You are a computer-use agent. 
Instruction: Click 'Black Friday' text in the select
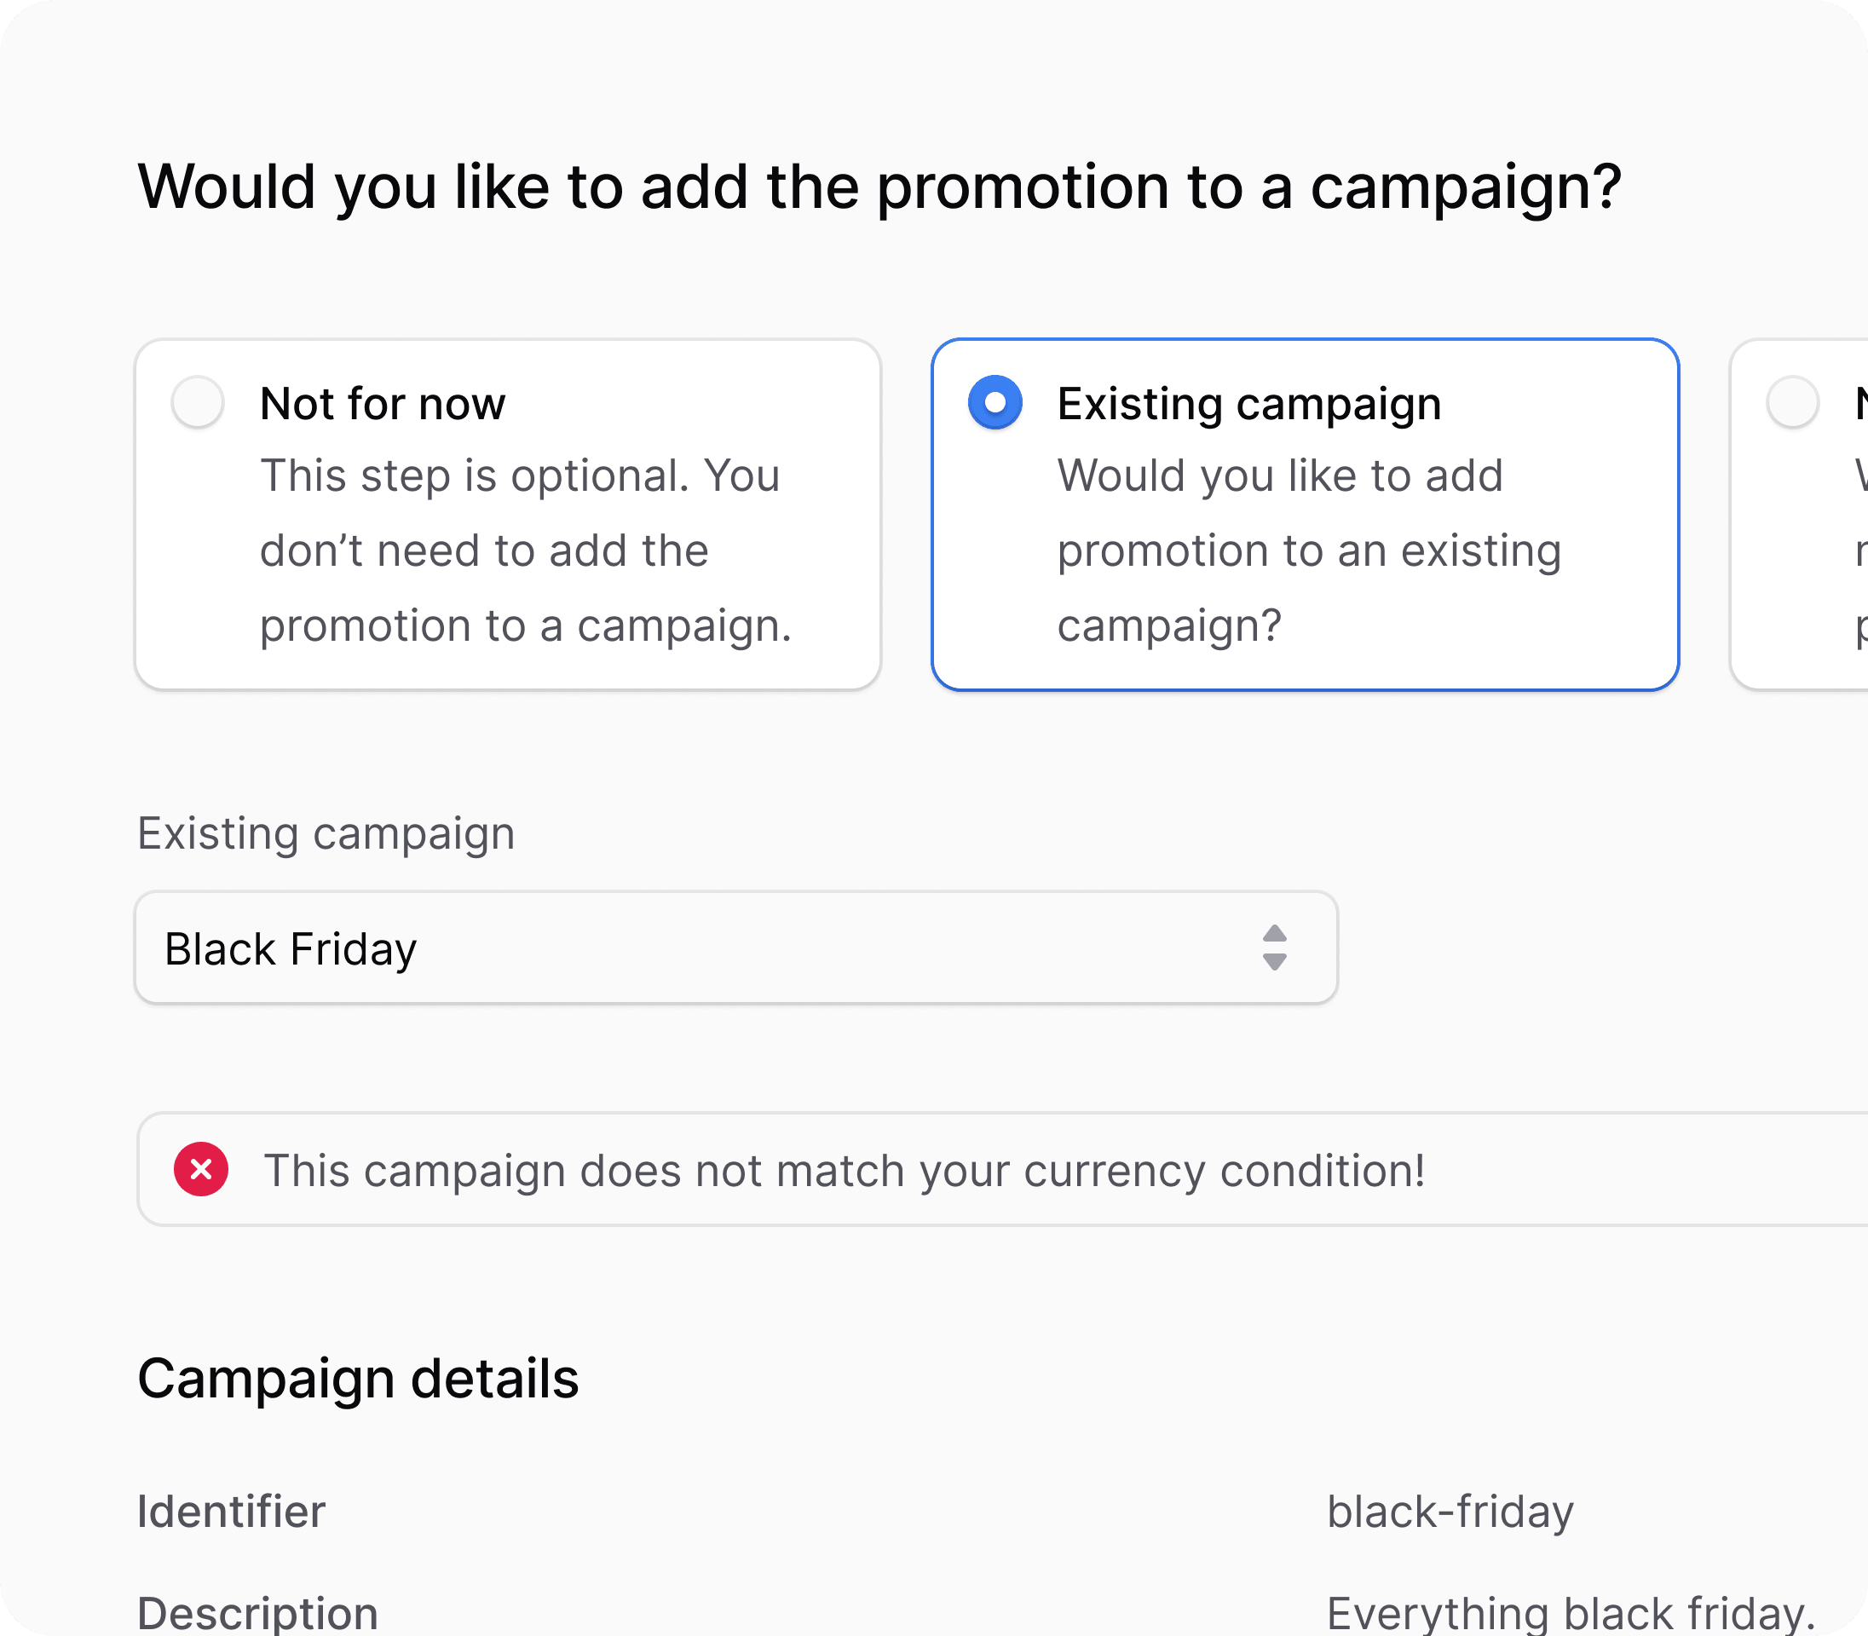(291, 949)
